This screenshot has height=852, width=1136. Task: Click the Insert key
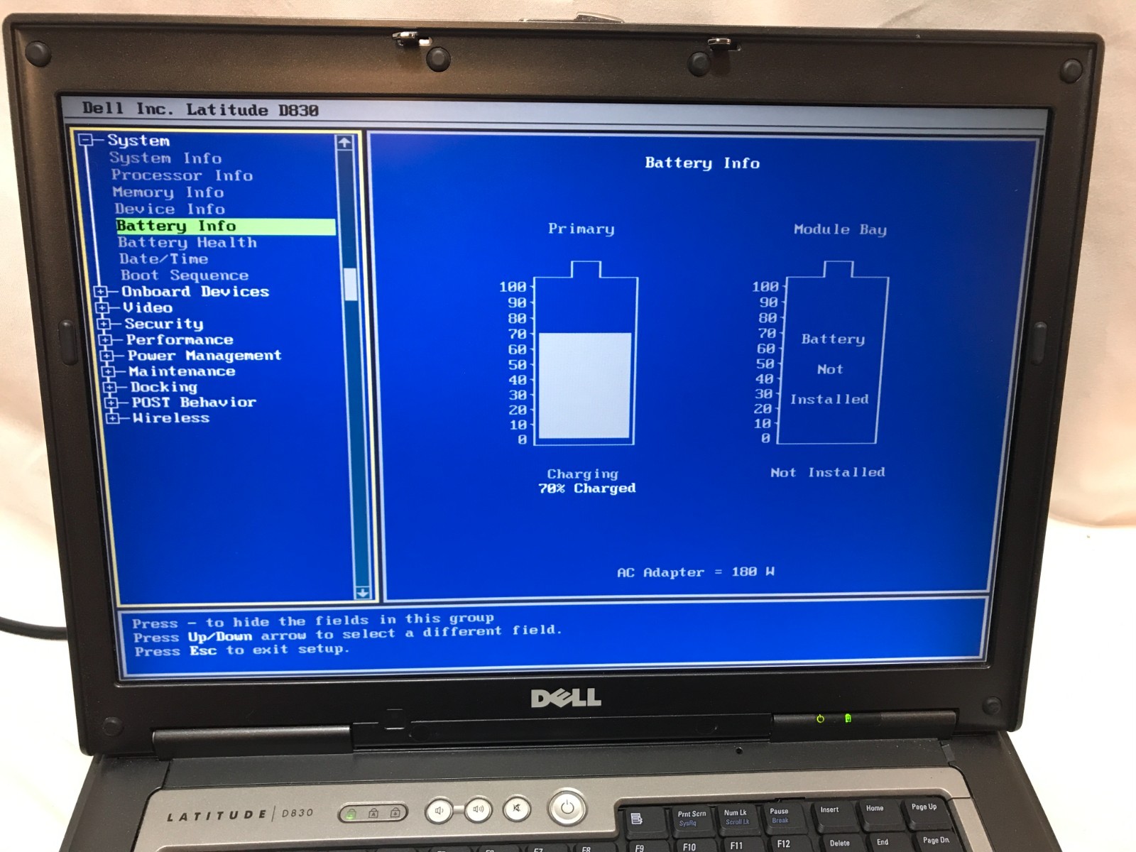coord(830,814)
